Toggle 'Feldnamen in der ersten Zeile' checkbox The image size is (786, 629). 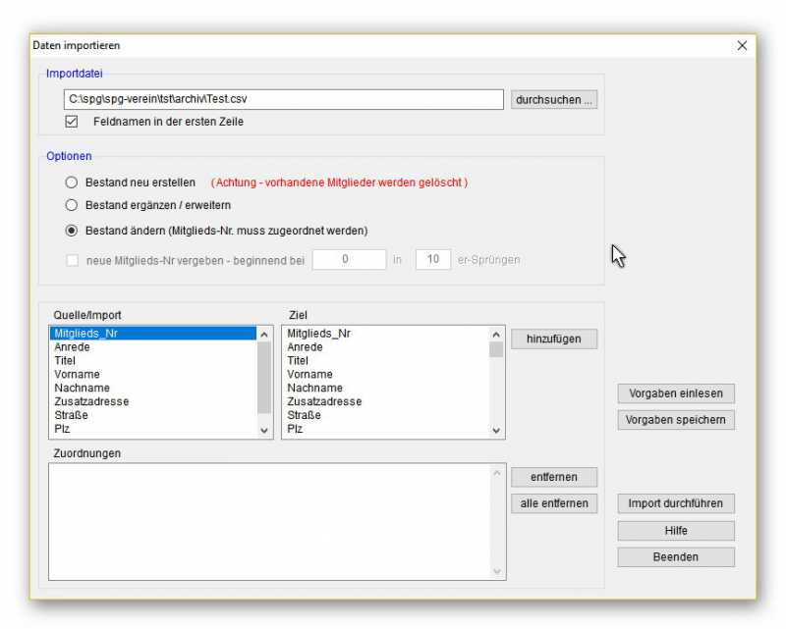coord(71,122)
